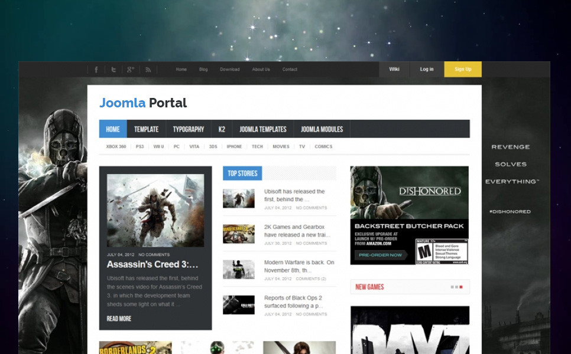The height and width of the screenshot is (354, 571).
Task: Select the 3DS category
Action: click(213, 146)
